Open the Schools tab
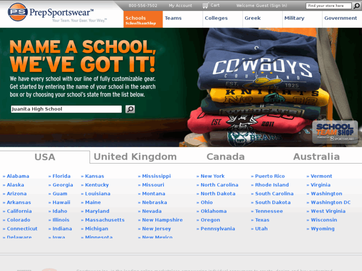 coord(143,19)
